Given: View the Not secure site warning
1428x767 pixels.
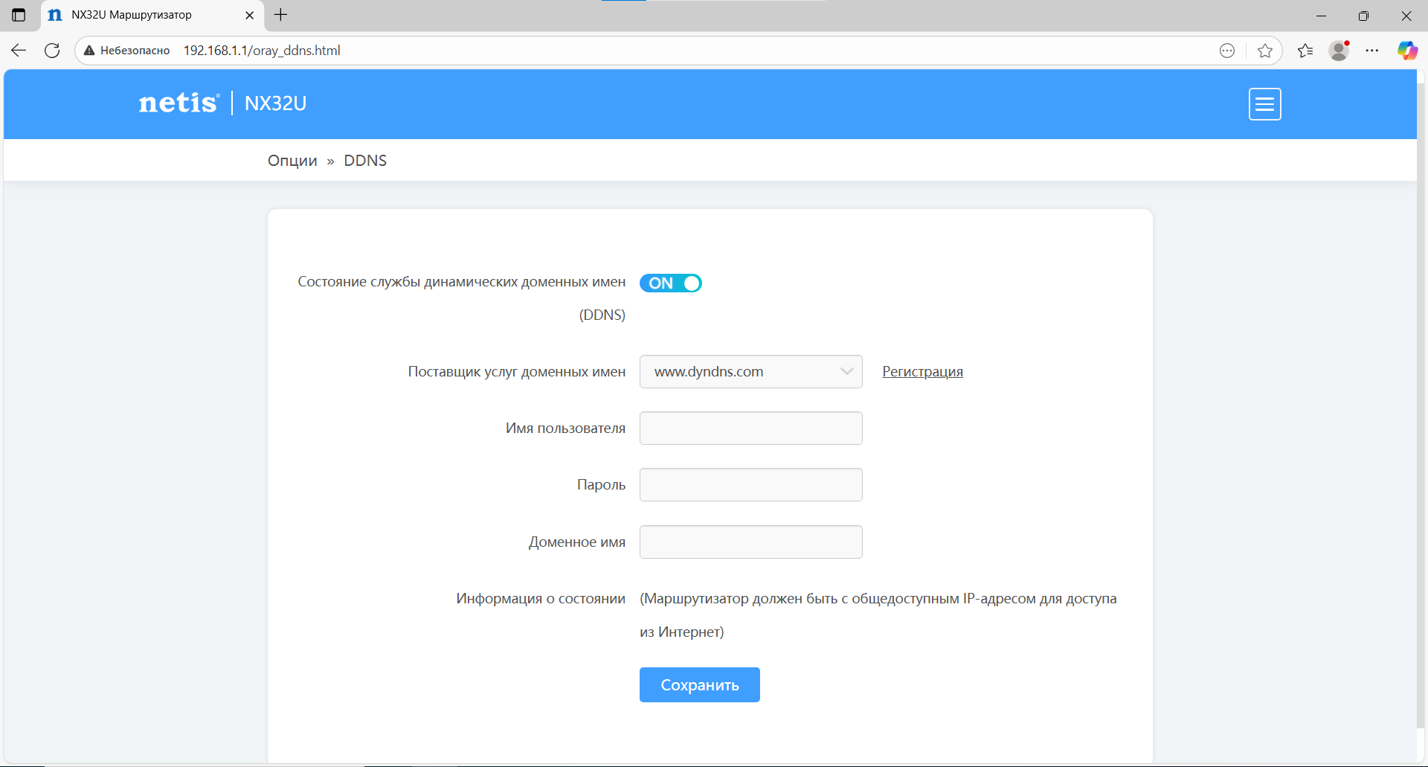Looking at the screenshot, I should point(127,51).
